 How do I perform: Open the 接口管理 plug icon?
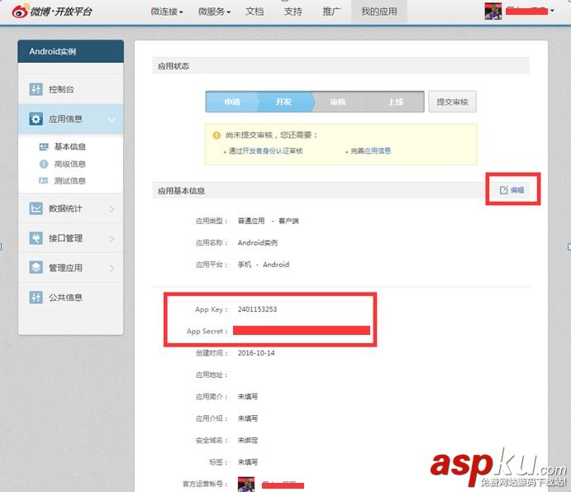pos(36,238)
